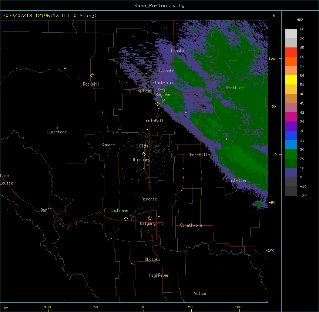Click the RedDeer map label

click(x=163, y=94)
